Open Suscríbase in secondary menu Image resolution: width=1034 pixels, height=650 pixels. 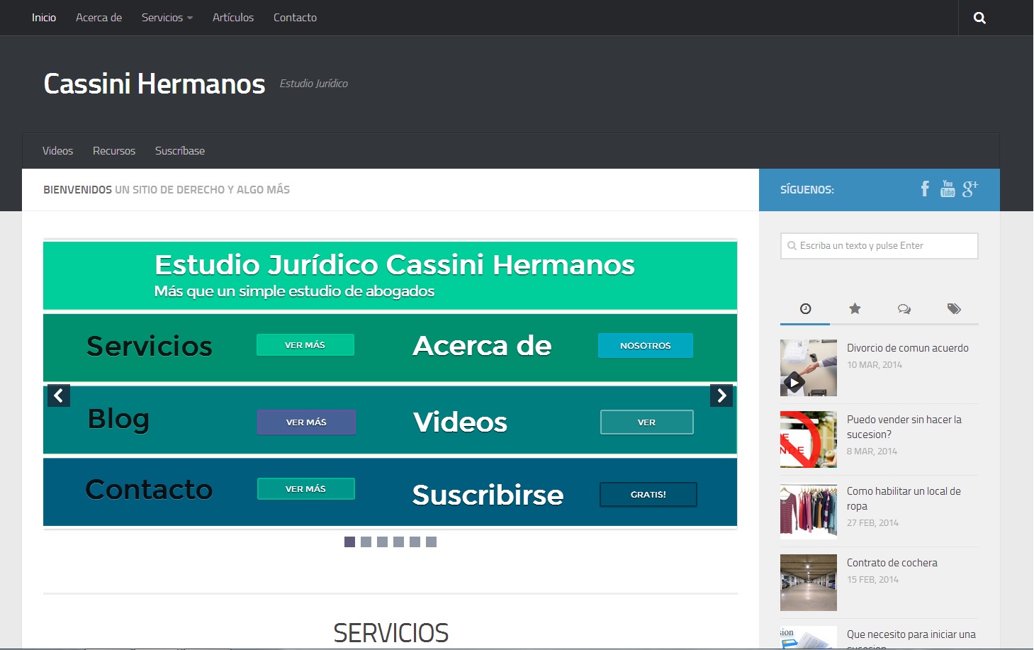coord(180,151)
